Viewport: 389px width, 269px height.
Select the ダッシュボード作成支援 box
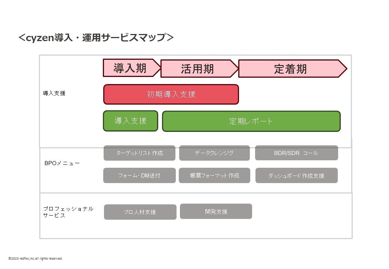pos(296,175)
